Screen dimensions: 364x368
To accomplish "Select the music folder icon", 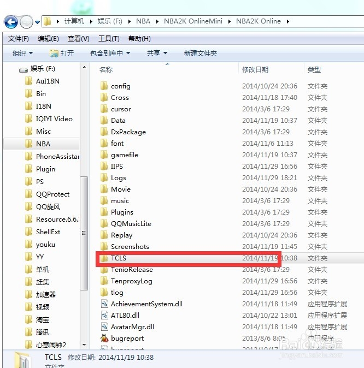I will [104, 201].
